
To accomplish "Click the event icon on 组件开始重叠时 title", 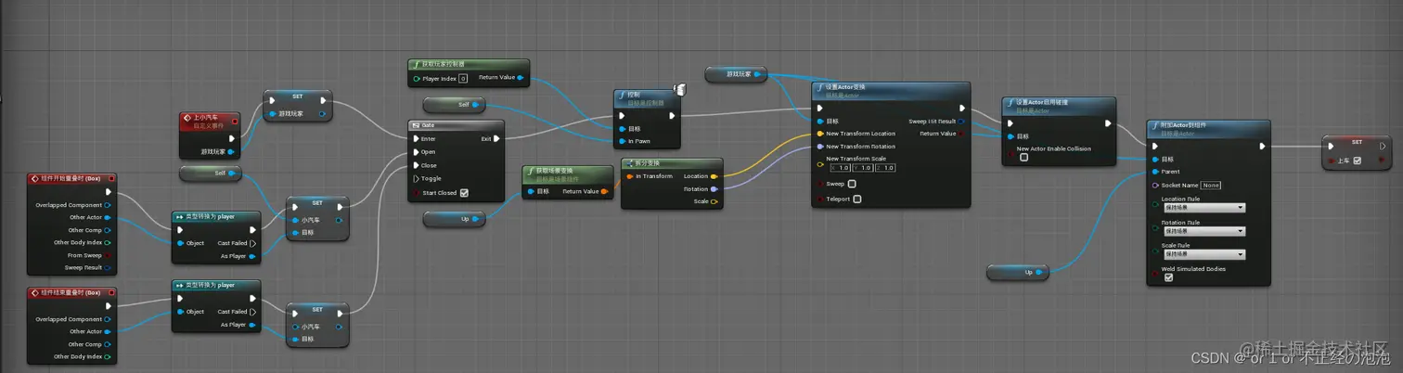I will tap(35, 178).
